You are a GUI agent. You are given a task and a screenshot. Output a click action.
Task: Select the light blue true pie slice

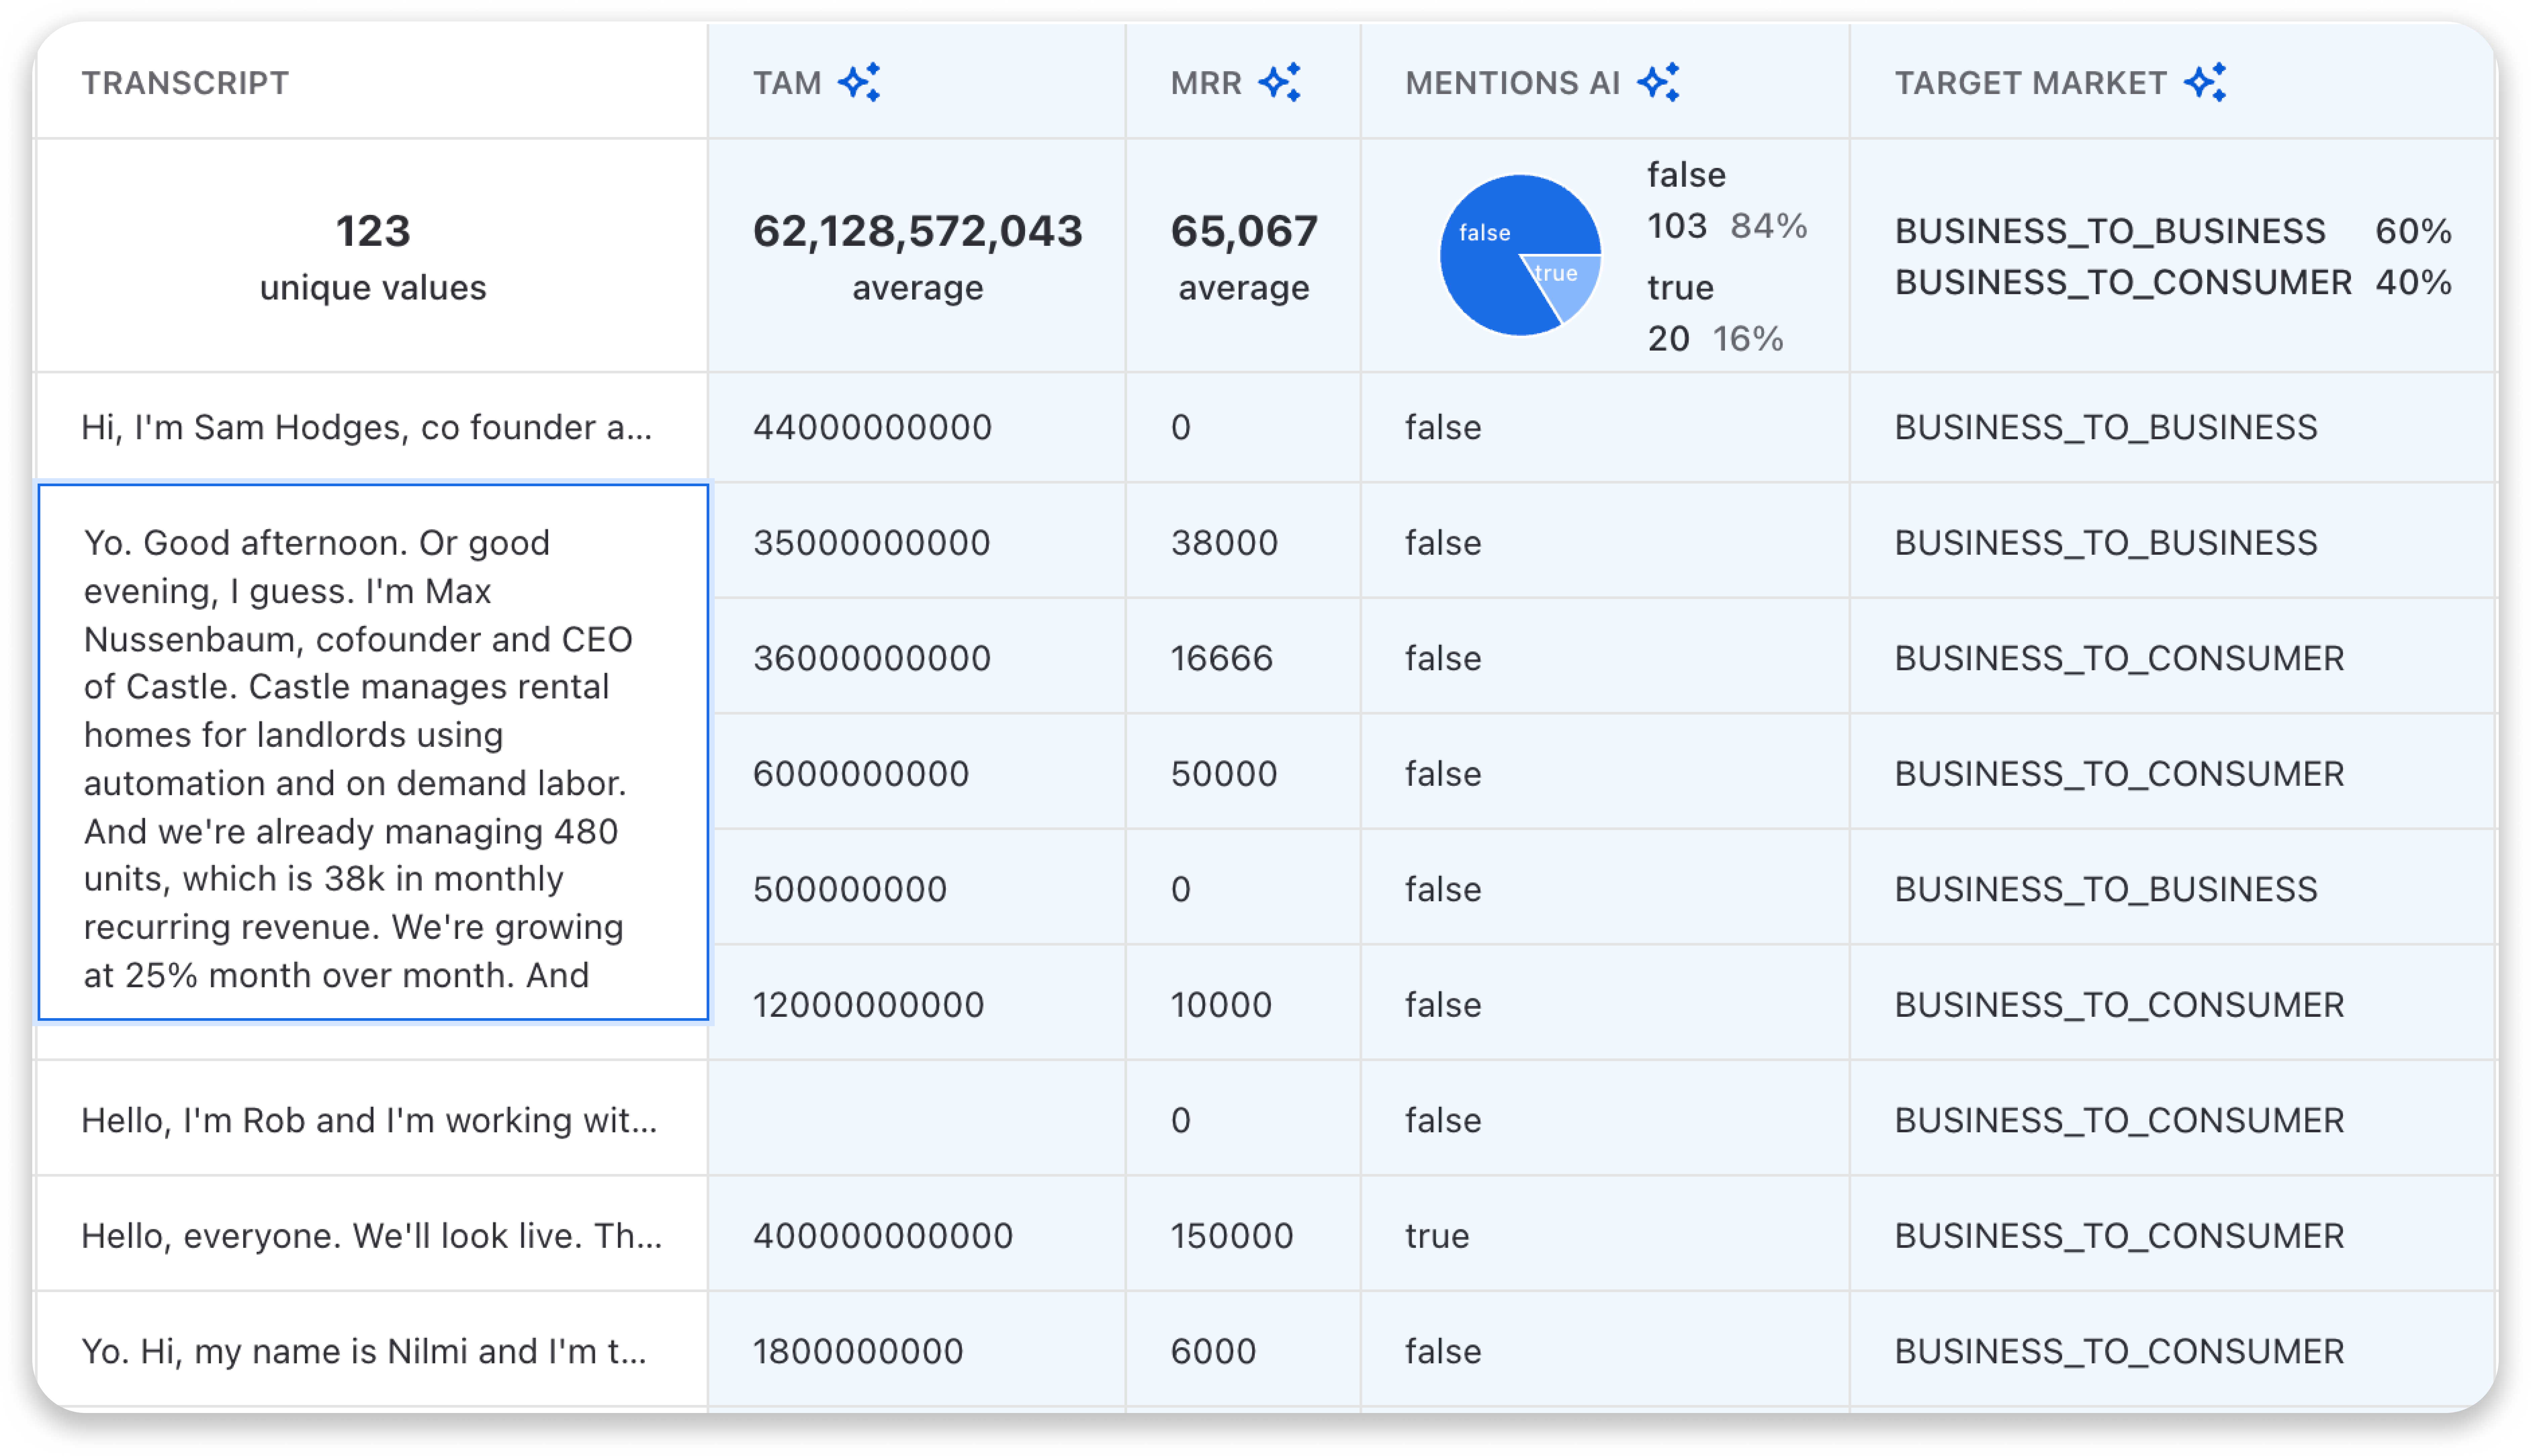point(1565,283)
